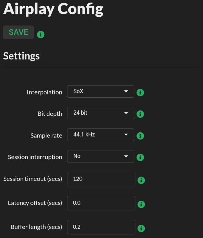Screen dimensions: 203x238
Task: Click the arrow of the Interpolation dropdown
Action: coord(126,91)
